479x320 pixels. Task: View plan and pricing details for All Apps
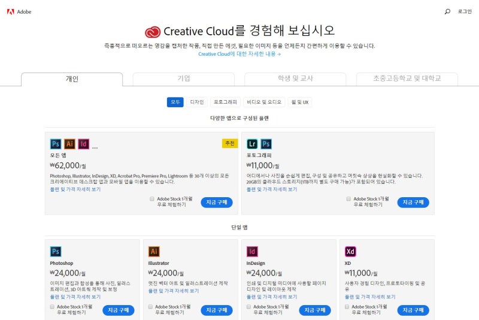[75, 189]
